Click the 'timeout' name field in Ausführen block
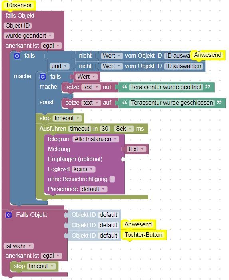 click(x=80, y=129)
